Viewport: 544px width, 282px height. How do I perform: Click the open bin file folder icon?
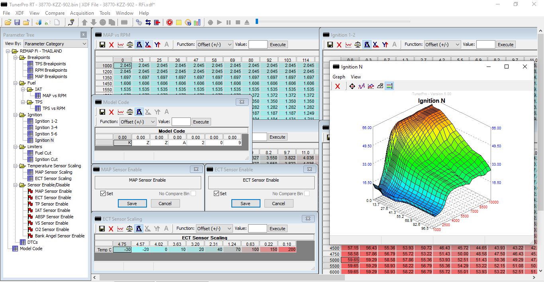(8, 22)
